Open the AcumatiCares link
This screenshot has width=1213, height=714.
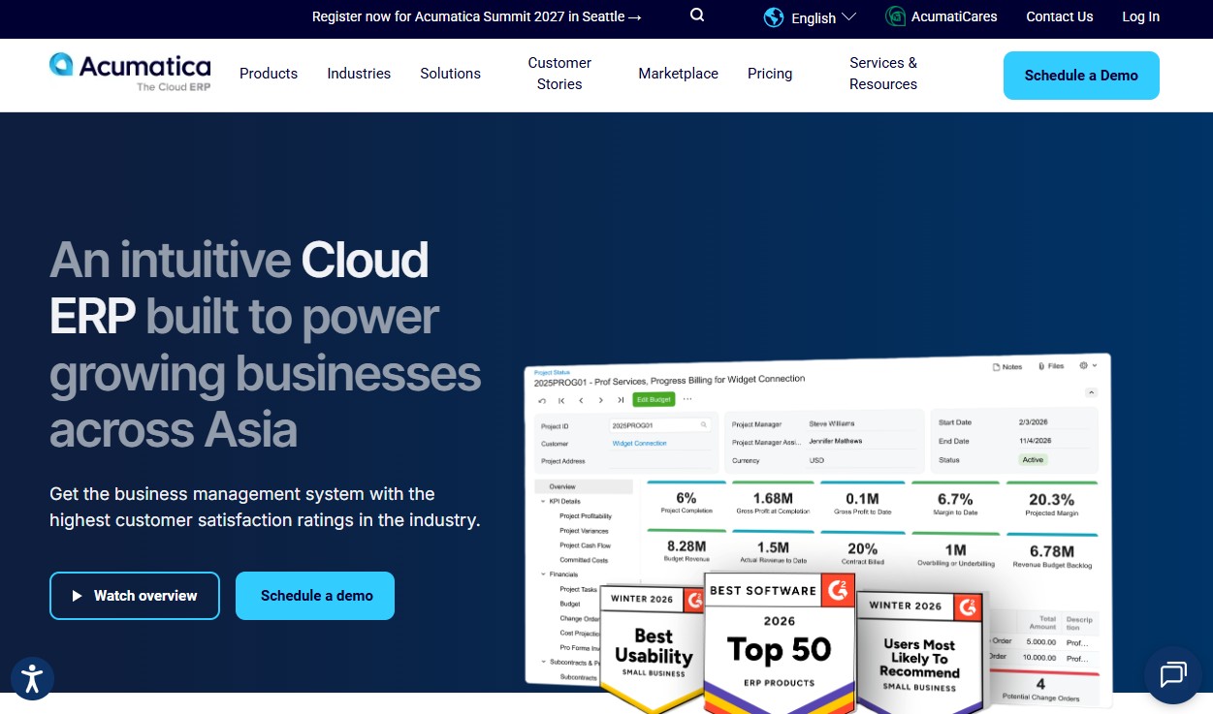(x=954, y=16)
